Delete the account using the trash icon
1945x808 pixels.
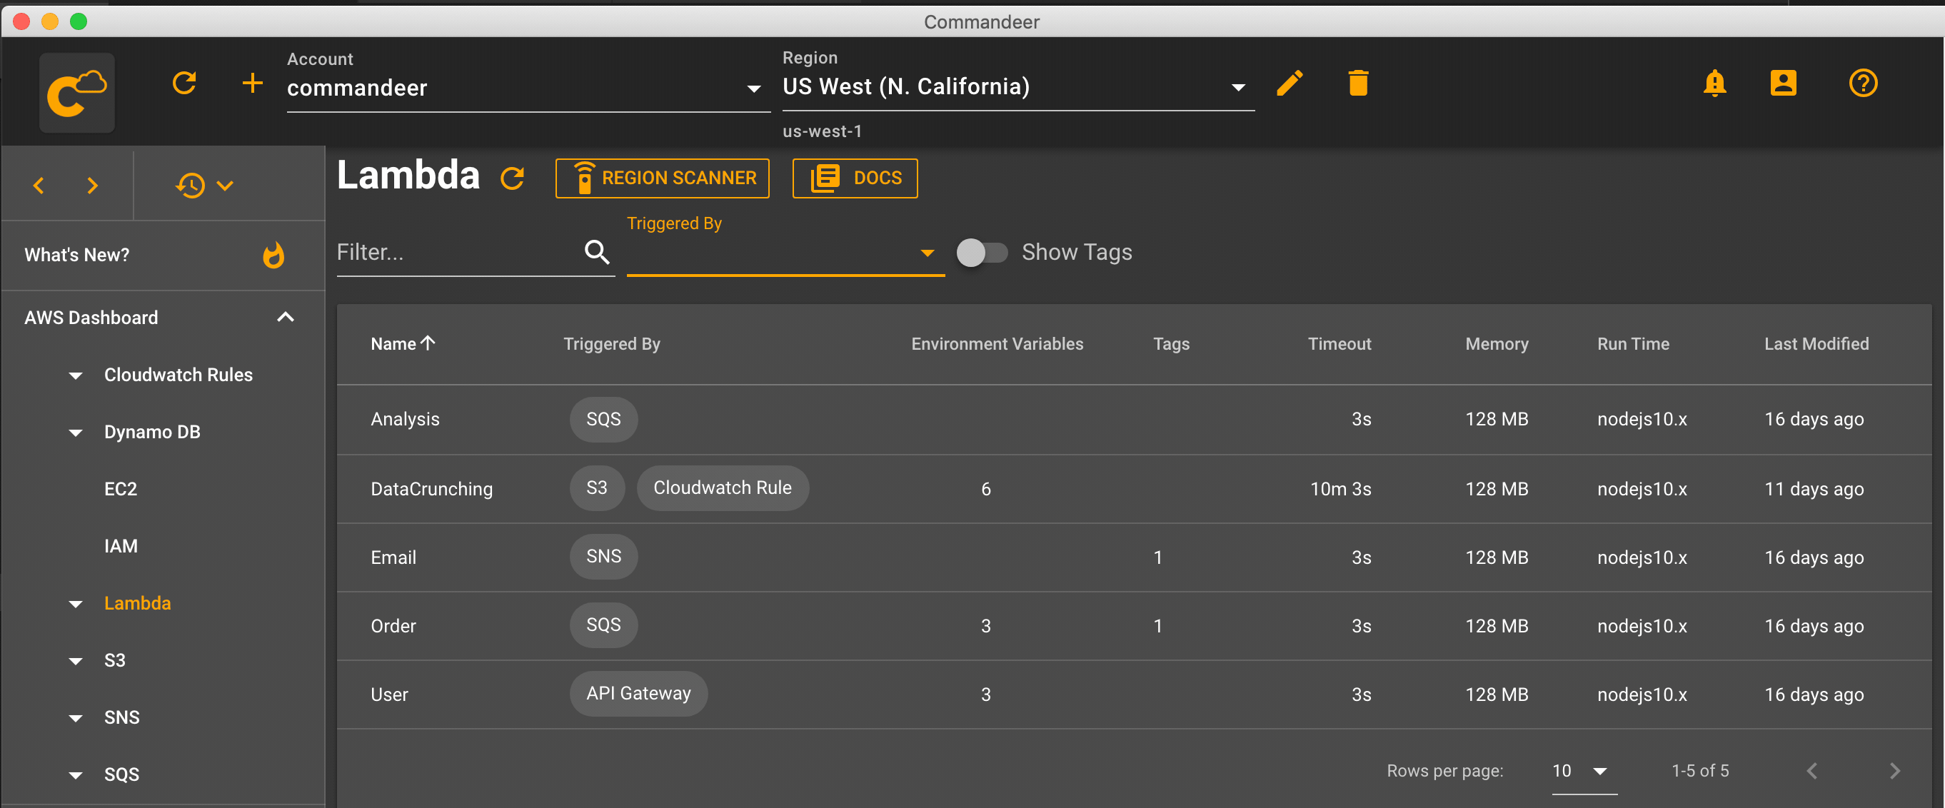(x=1357, y=83)
